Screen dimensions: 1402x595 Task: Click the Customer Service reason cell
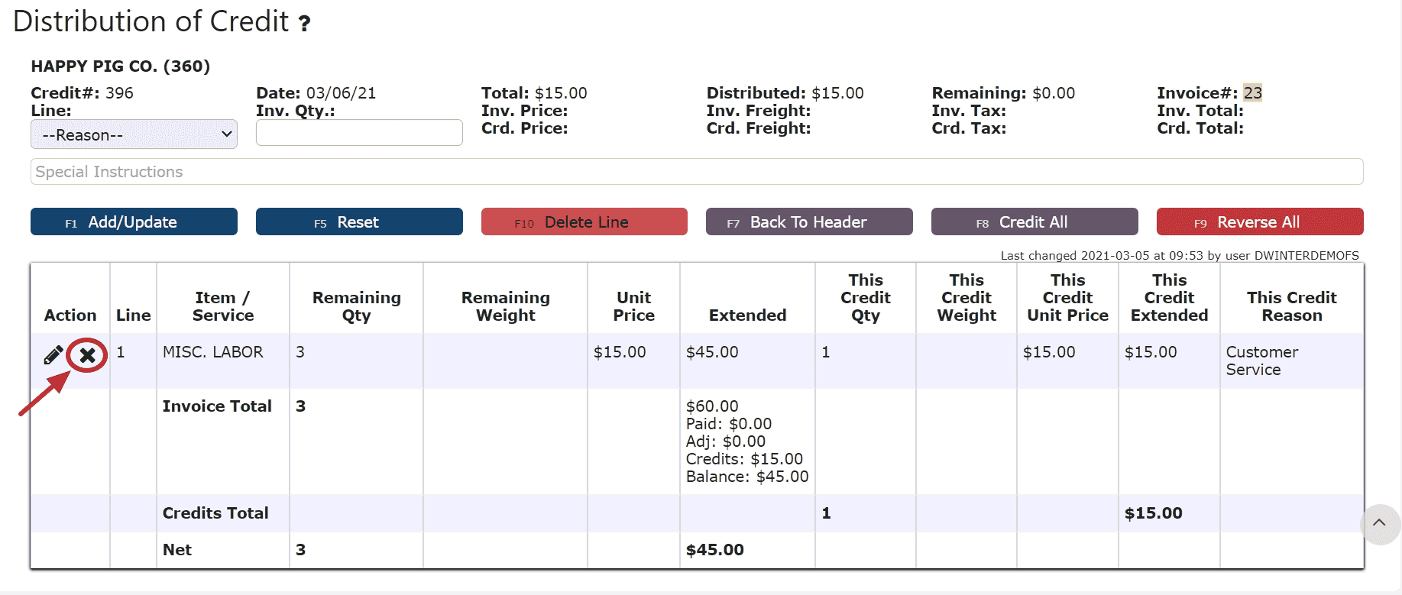pyautogui.click(x=1261, y=361)
